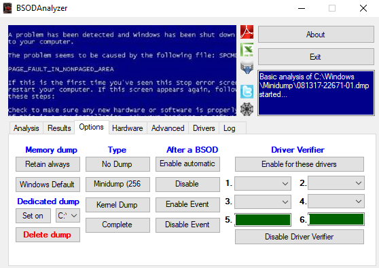Switch to the Analysis tab
This screenshot has height=268, width=379.
pyautogui.click(x=26, y=128)
